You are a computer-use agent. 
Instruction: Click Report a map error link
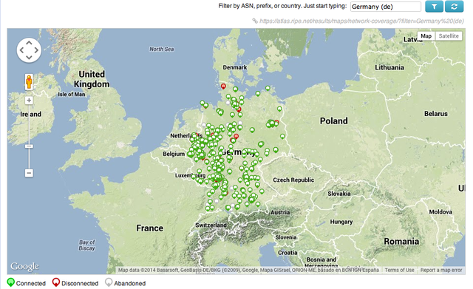pyautogui.click(x=441, y=270)
